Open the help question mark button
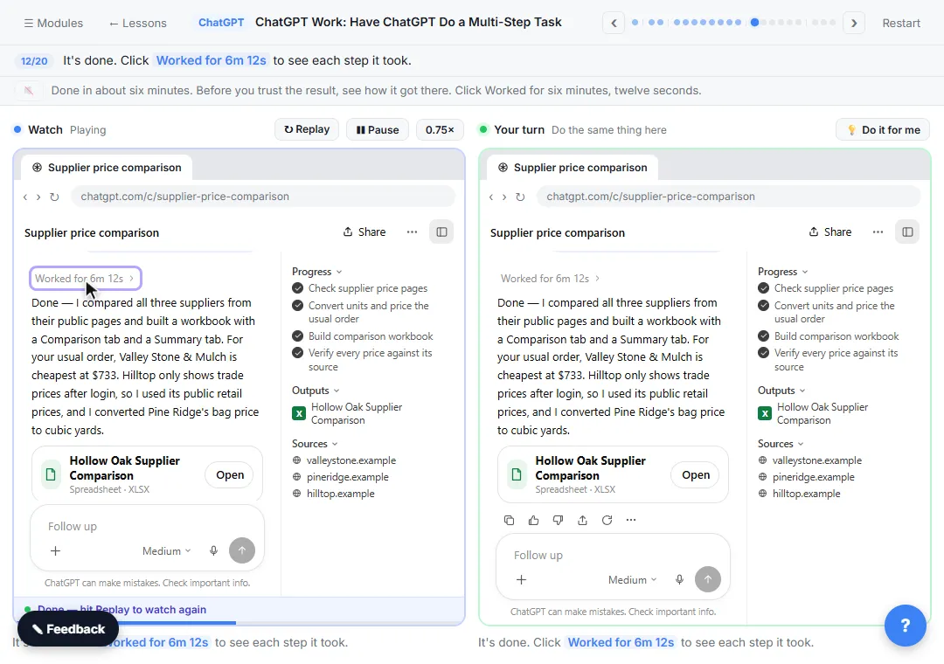This screenshot has height=664, width=944. [905, 626]
